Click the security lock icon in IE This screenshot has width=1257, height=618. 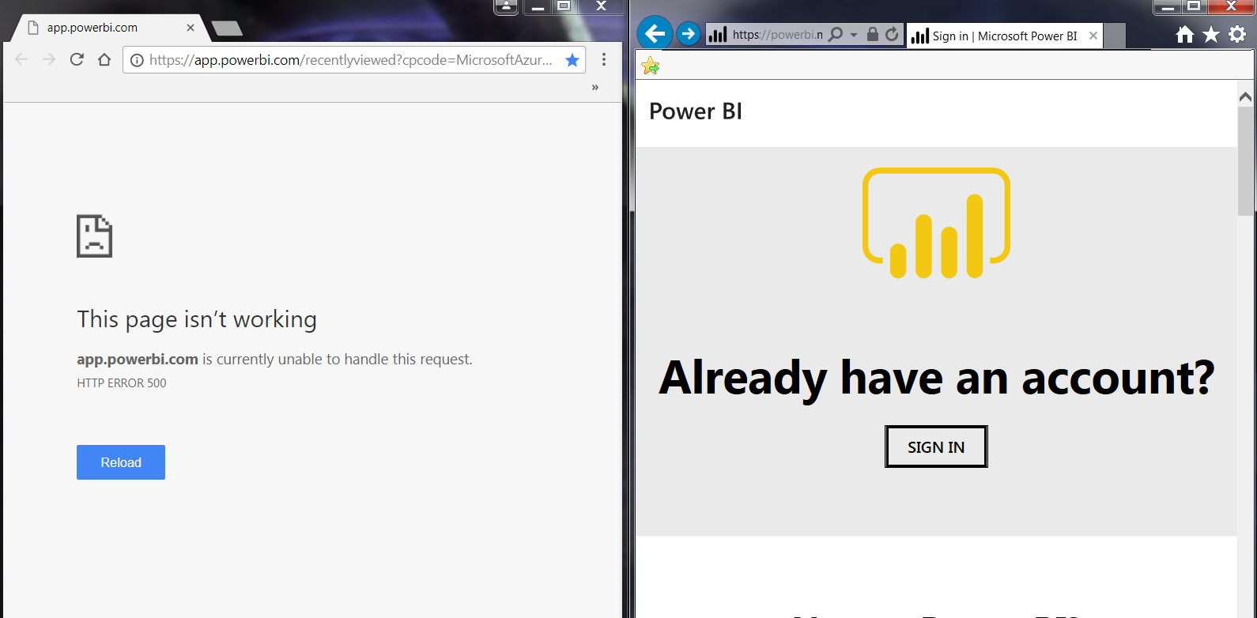873,34
